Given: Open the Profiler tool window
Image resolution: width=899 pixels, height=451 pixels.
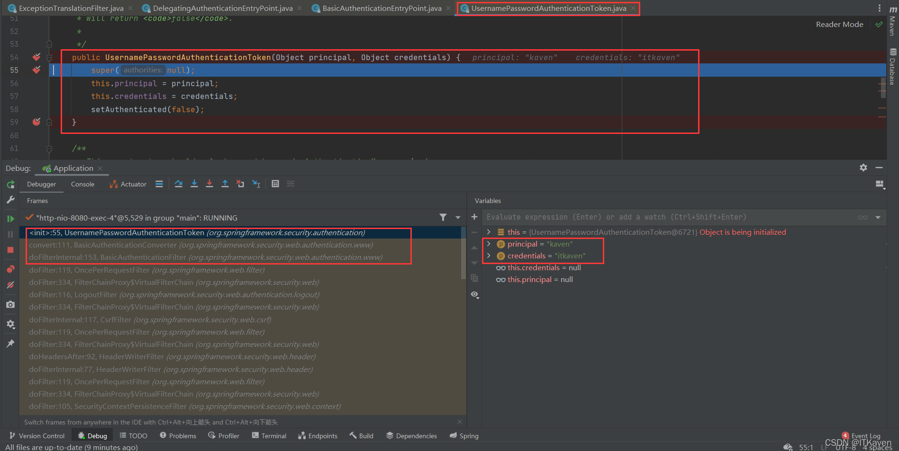Looking at the screenshot, I should point(224,436).
